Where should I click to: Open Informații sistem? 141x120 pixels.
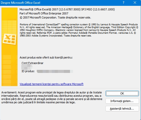122,101
